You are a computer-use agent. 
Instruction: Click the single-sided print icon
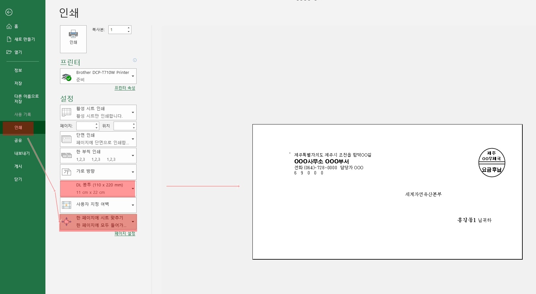tap(67, 139)
